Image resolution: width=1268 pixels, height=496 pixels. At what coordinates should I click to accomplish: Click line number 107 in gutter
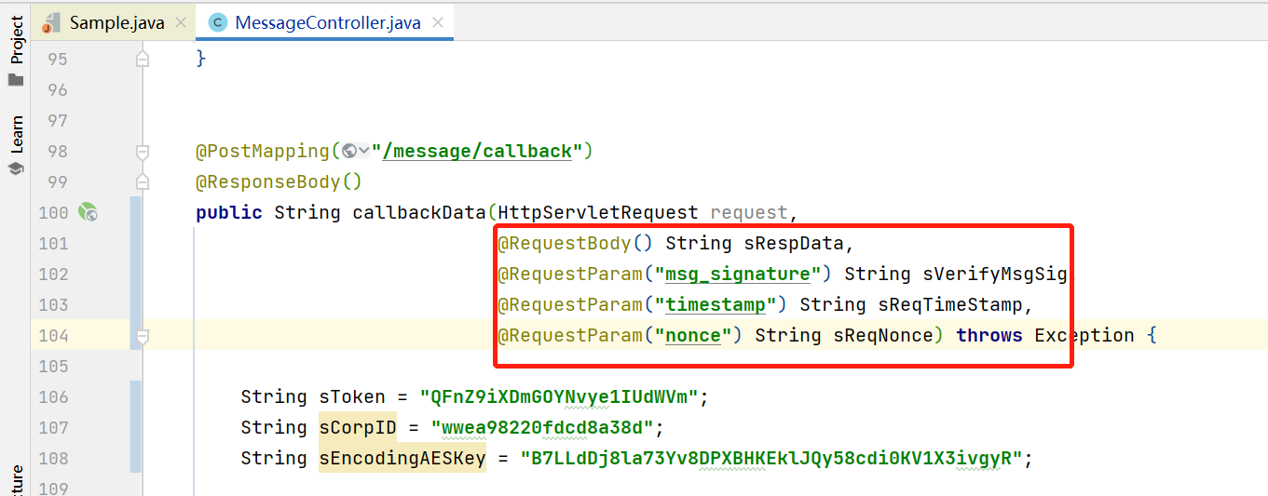tap(53, 427)
